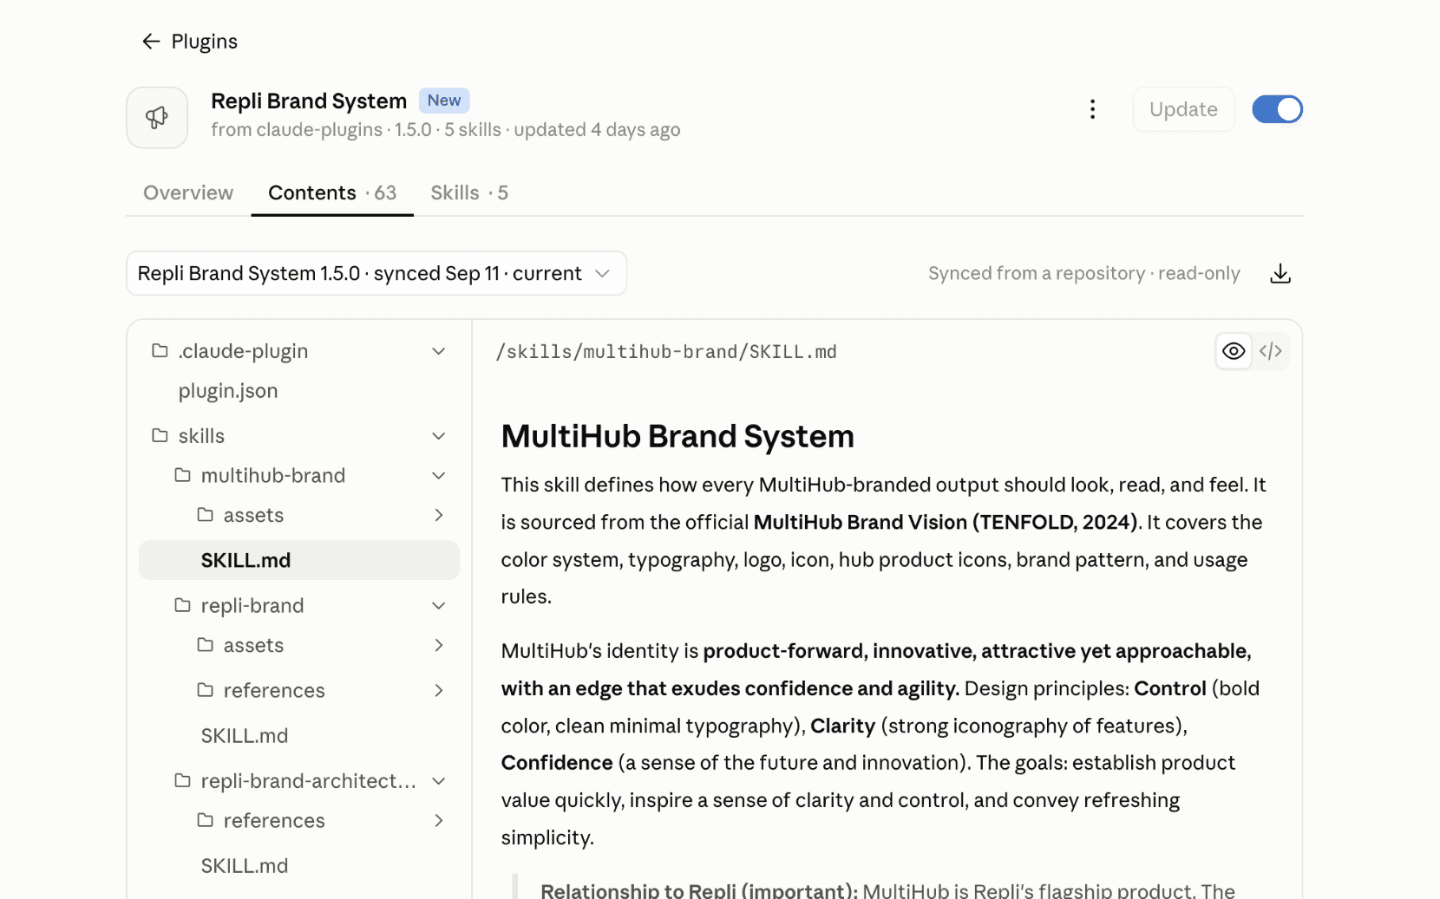Viewport: 1440px width, 899px height.
Task: Download the plugin contents
Action: (x=1280, y=274)
